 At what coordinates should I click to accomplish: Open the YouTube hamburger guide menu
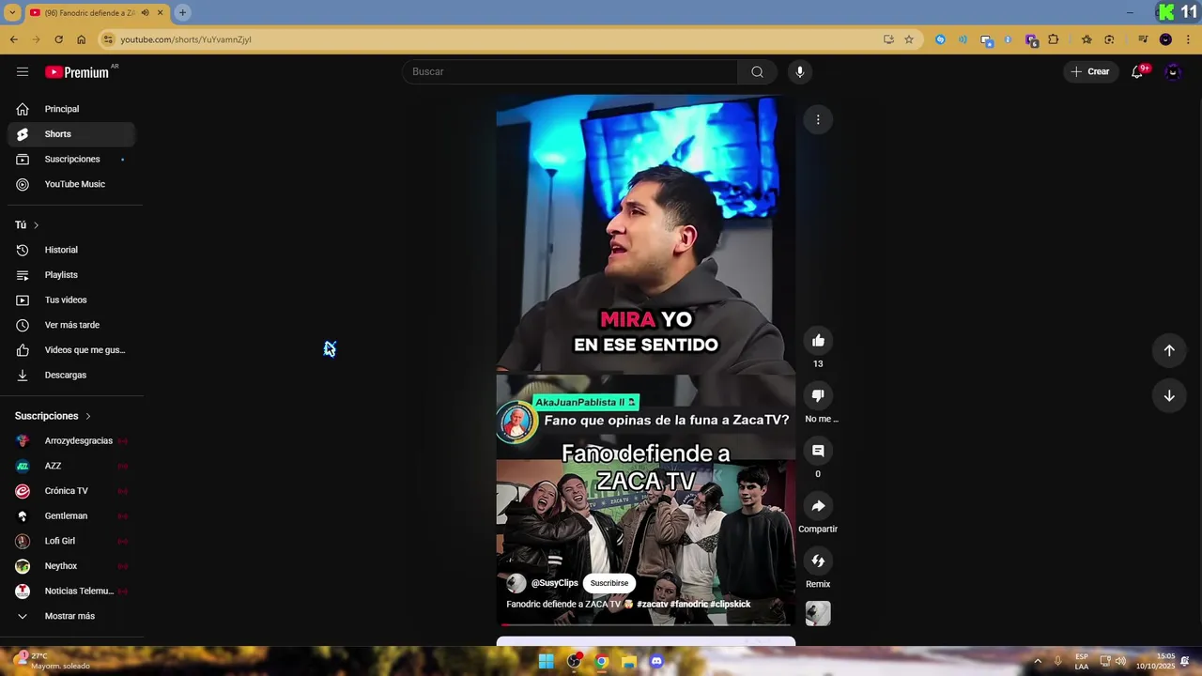pos(23,71)
